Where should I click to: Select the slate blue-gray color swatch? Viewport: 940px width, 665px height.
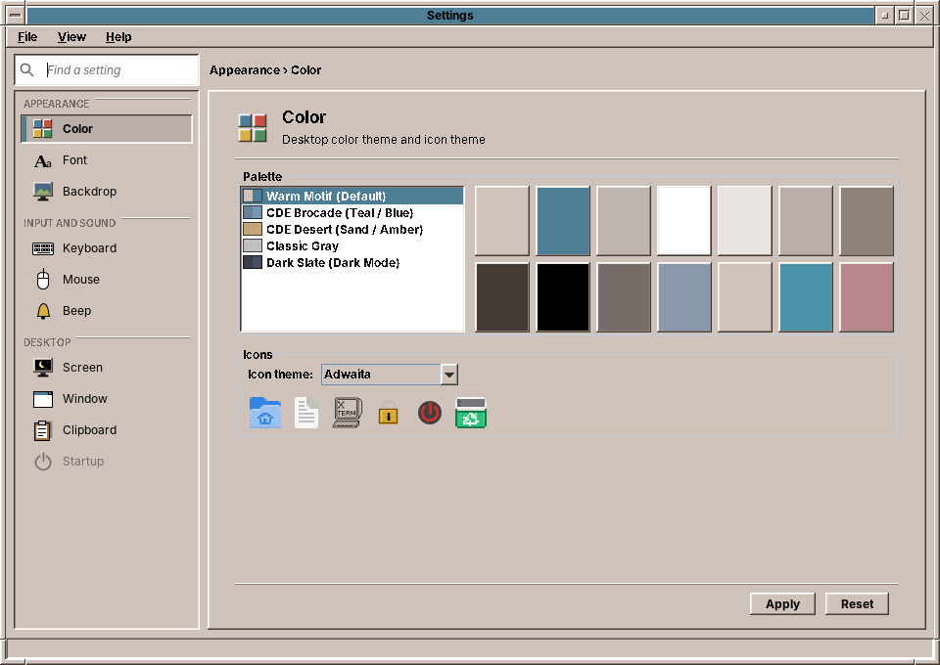(684, 297)
